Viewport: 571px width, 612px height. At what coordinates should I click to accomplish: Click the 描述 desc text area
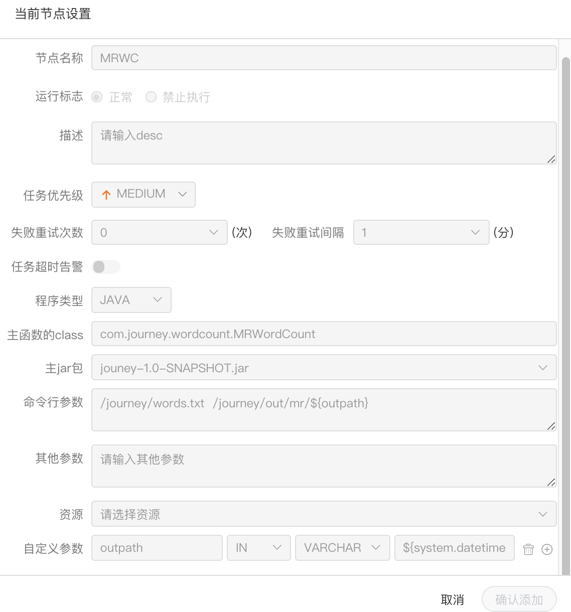(x=324, y=143)
